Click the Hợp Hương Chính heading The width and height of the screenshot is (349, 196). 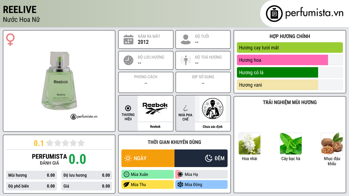coord(290,36)
